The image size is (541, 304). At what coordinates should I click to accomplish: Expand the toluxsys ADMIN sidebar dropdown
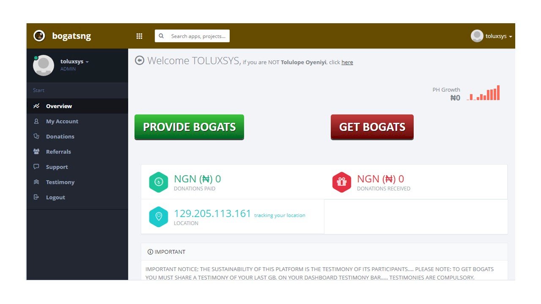tap(74, 62)
